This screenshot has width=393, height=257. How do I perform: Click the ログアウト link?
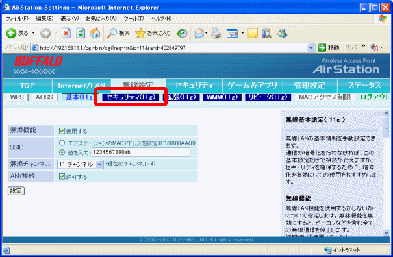pos(374,97)
